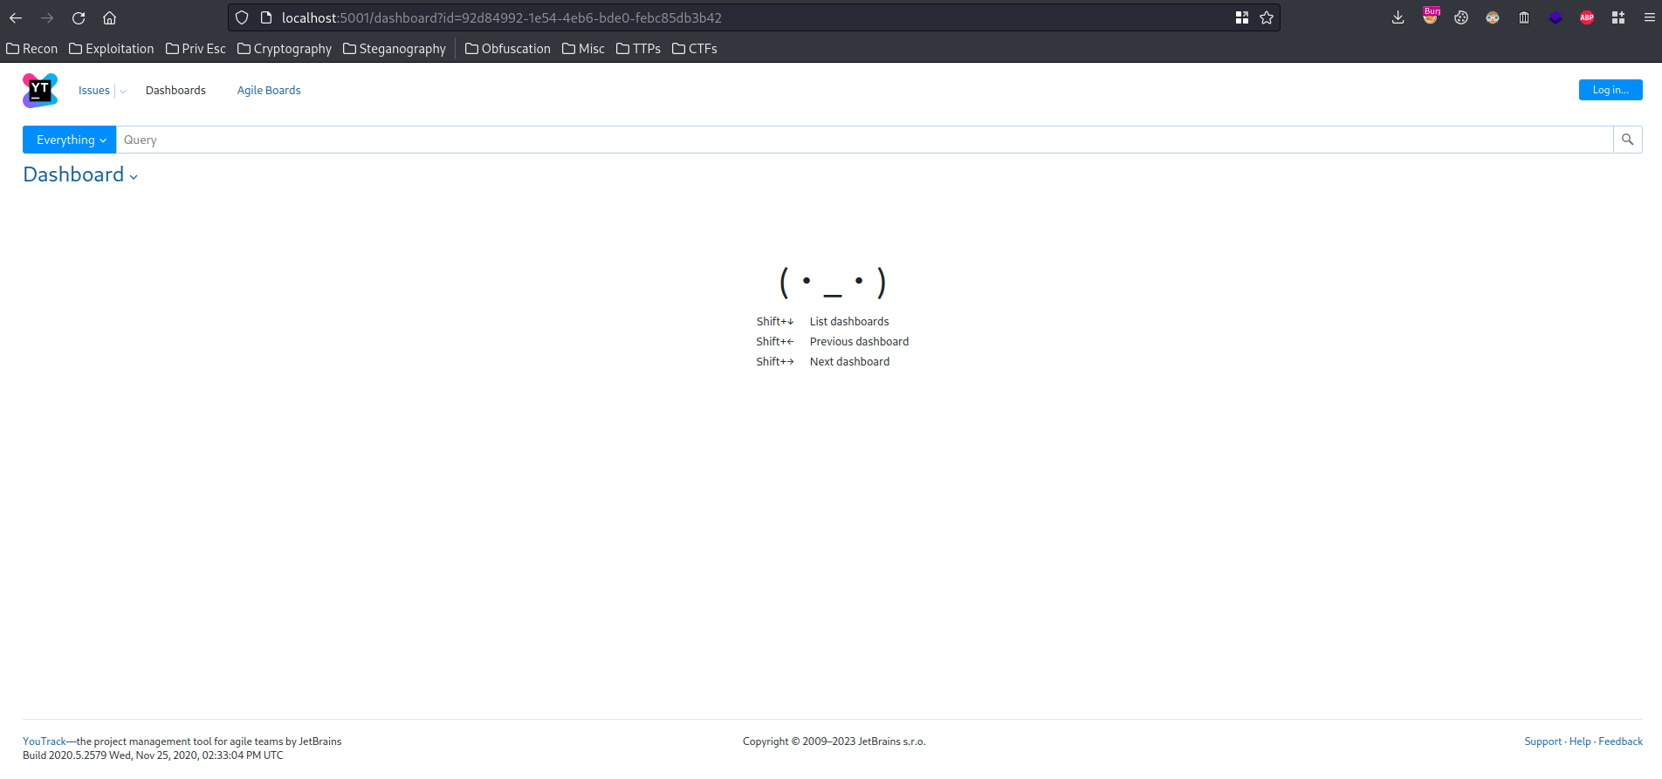Click the cookie extension icon
The height and width of the screenshot is (779, 1662).
click(1461, 17)
